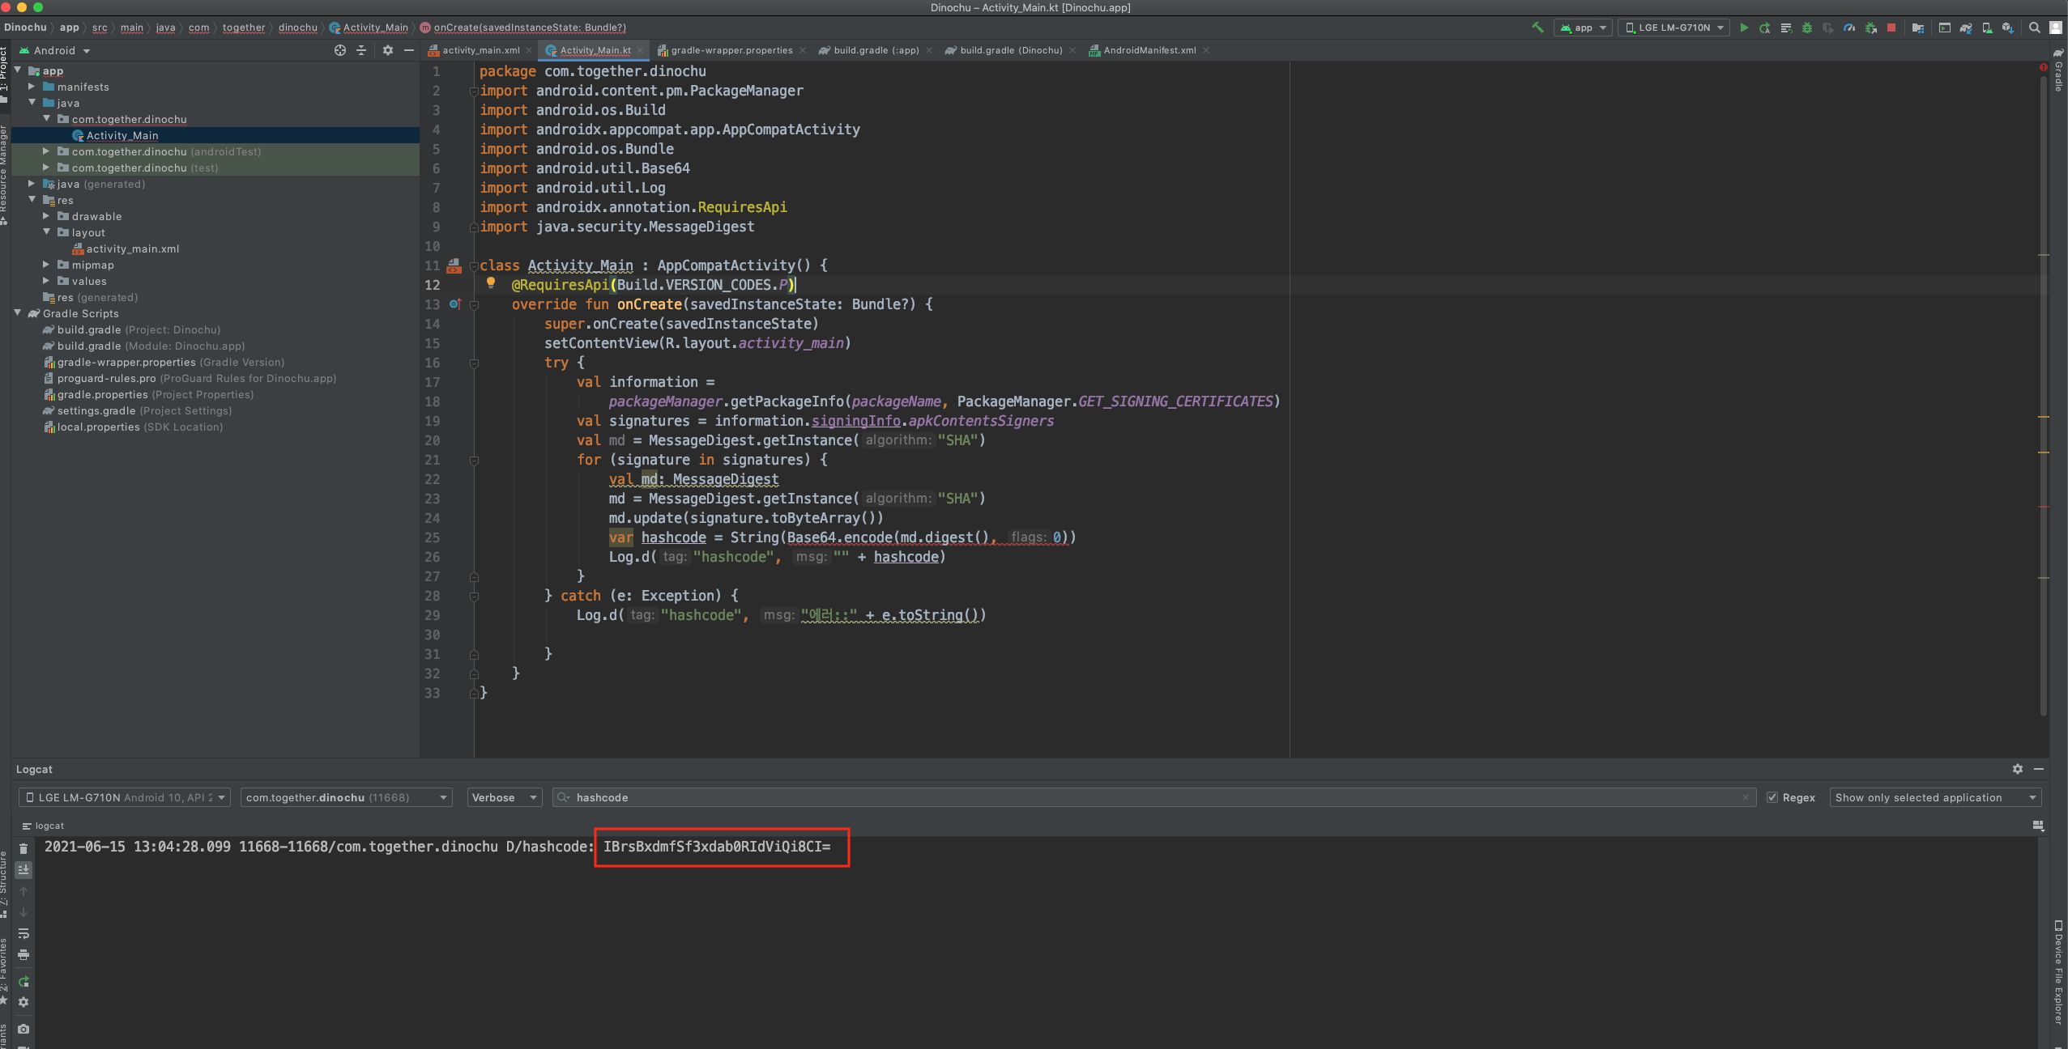Click the onCreate breadcrumb in navigation bar

coord(529,28)
